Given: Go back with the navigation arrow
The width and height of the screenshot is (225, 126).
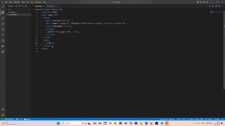Looking at the screenshot, I should [x=75, y=2].
